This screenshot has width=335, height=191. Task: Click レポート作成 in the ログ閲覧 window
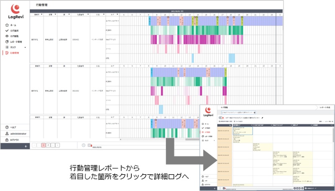coord(325,108)
